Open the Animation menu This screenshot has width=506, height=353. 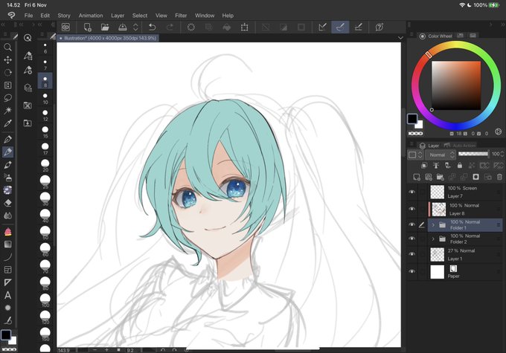[91, 16]
